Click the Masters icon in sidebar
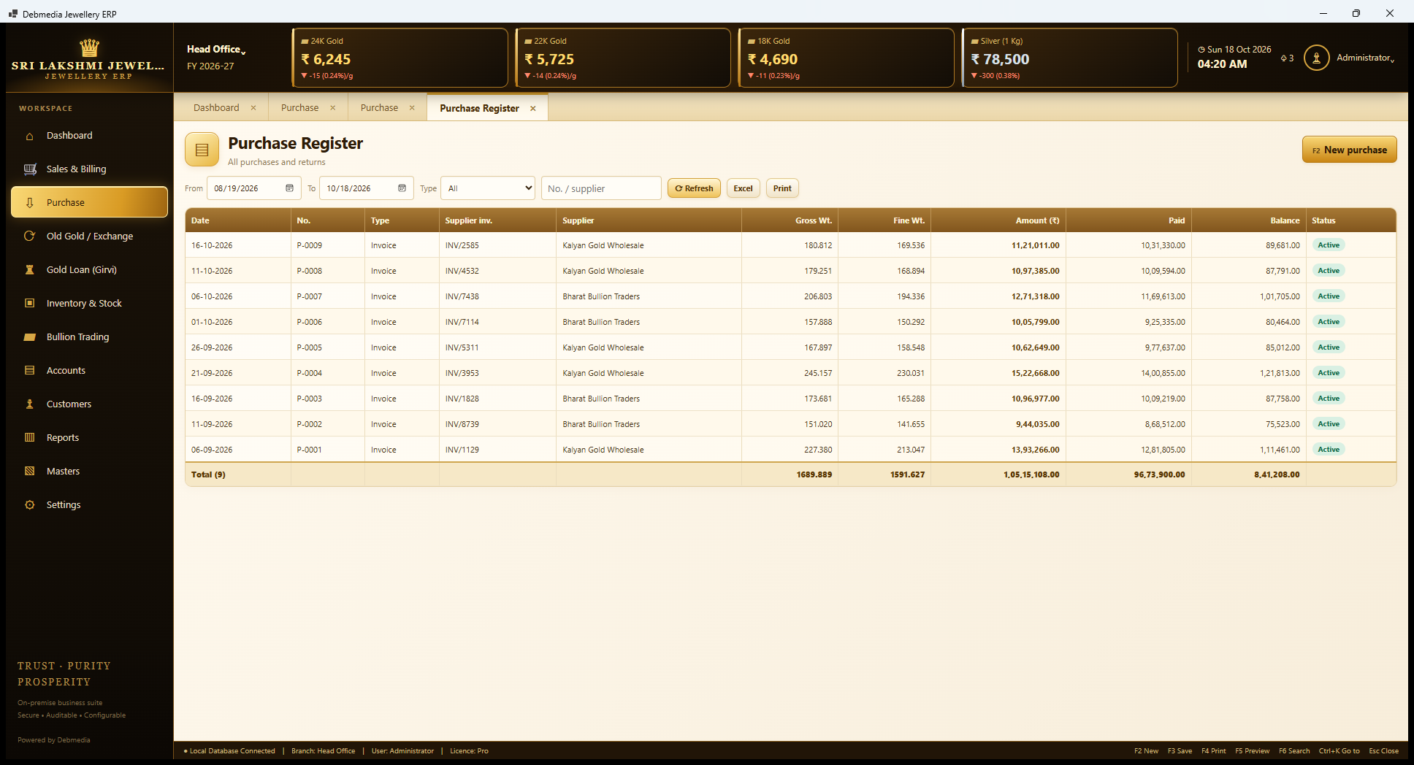This screenshot has height=765, width=1414. point(29,472)
